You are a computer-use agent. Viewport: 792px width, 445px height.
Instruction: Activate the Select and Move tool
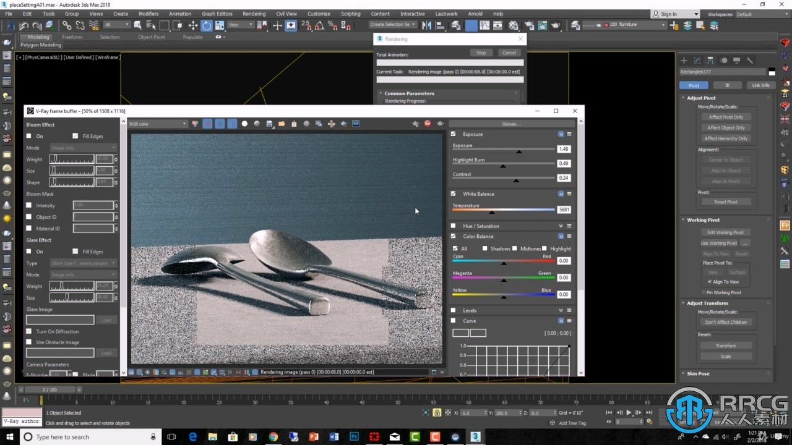point(193,25)
